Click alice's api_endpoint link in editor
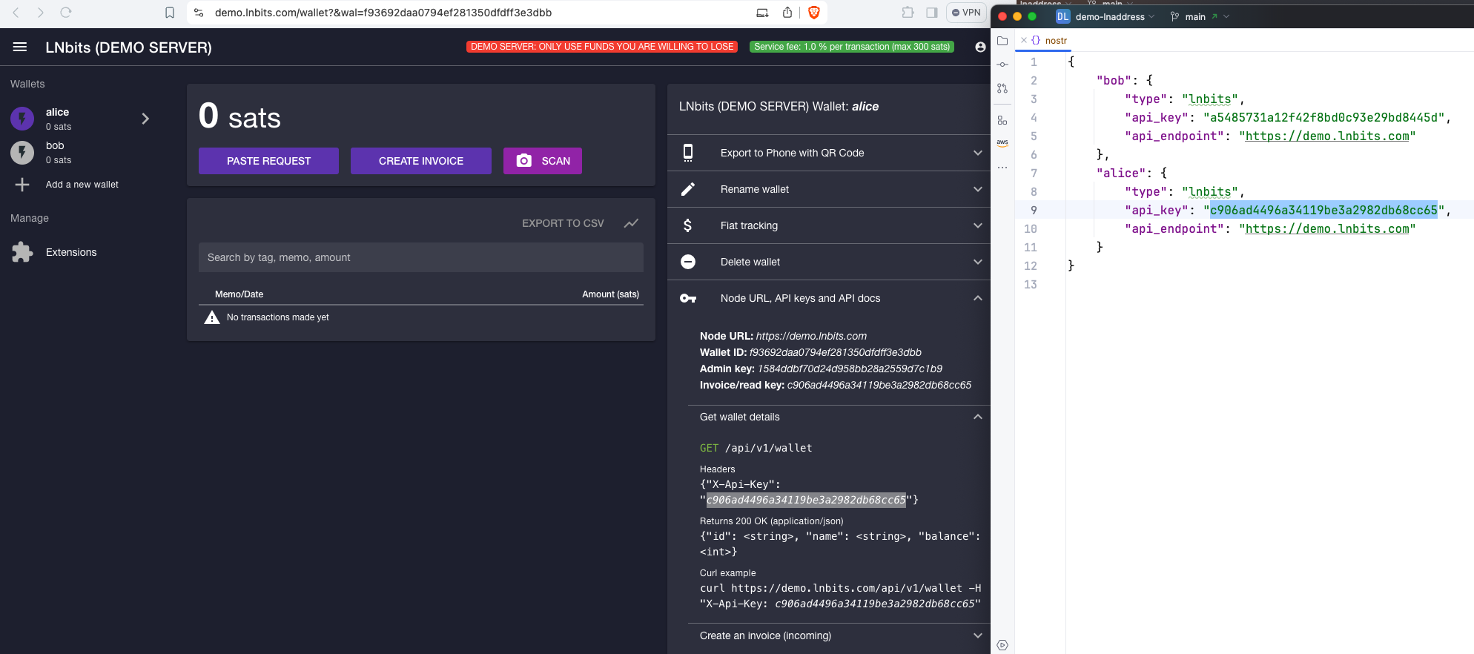 tap(1327, 229)
